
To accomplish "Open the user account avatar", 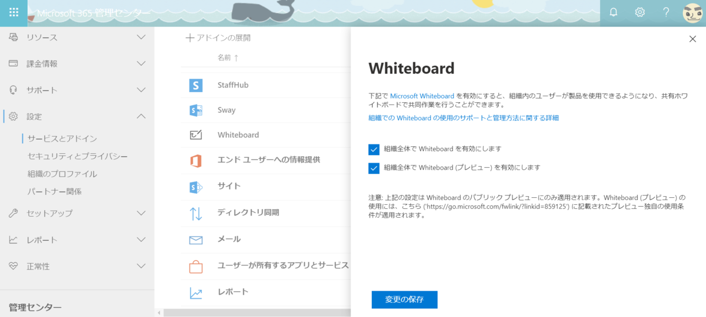I will coord(692,13).
